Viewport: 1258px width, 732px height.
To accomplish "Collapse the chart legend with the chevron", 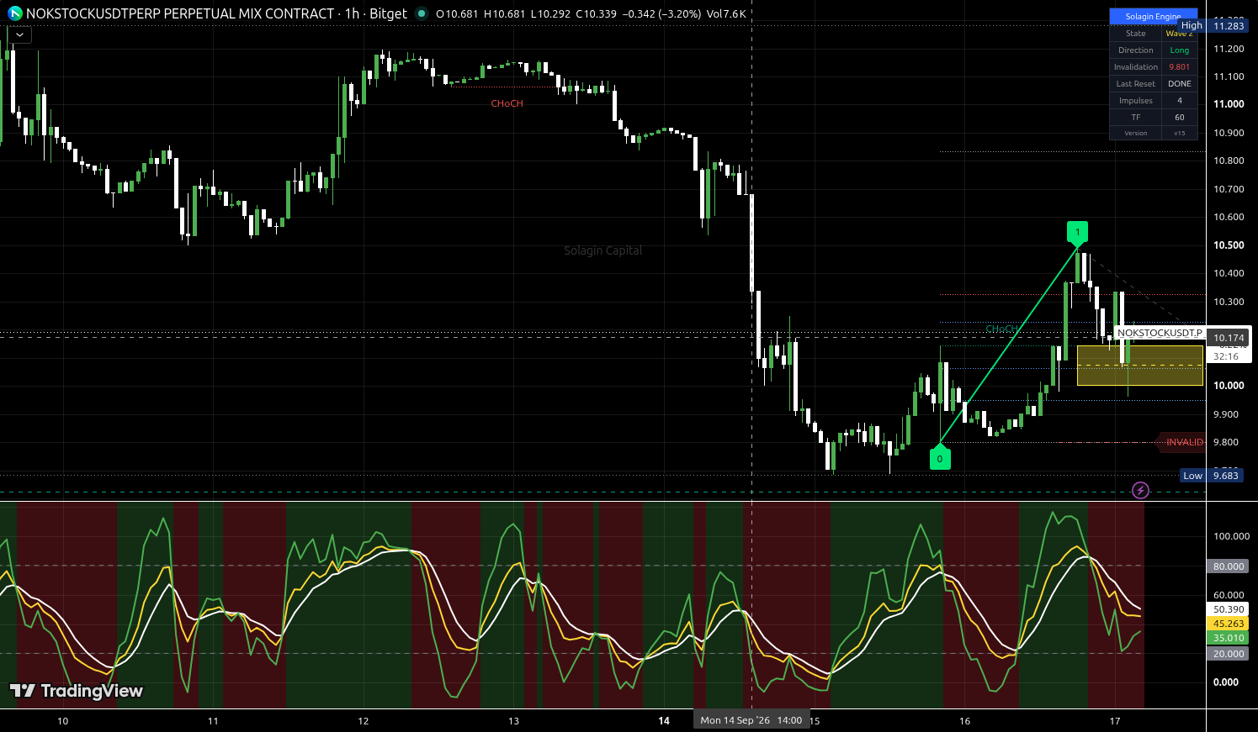I will tap(19, 34).
